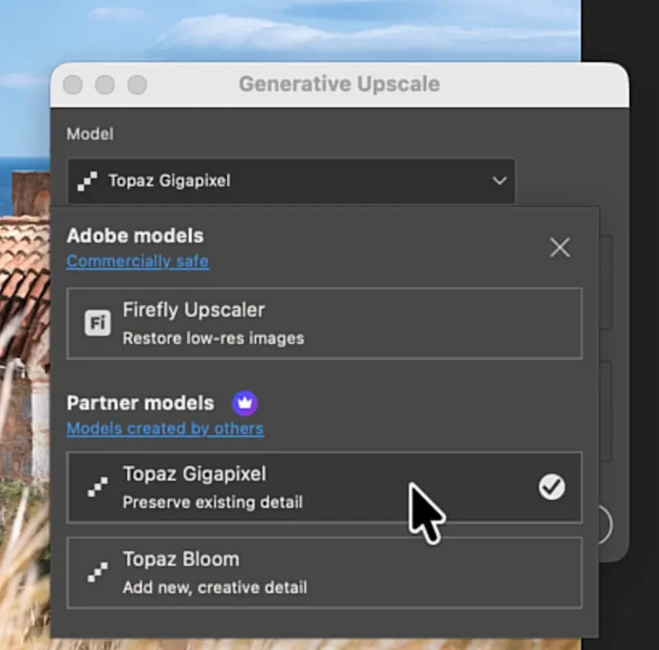Click the Topaz icon in Model dropdown
Screen dimensions: 659x650
point(87,181)
